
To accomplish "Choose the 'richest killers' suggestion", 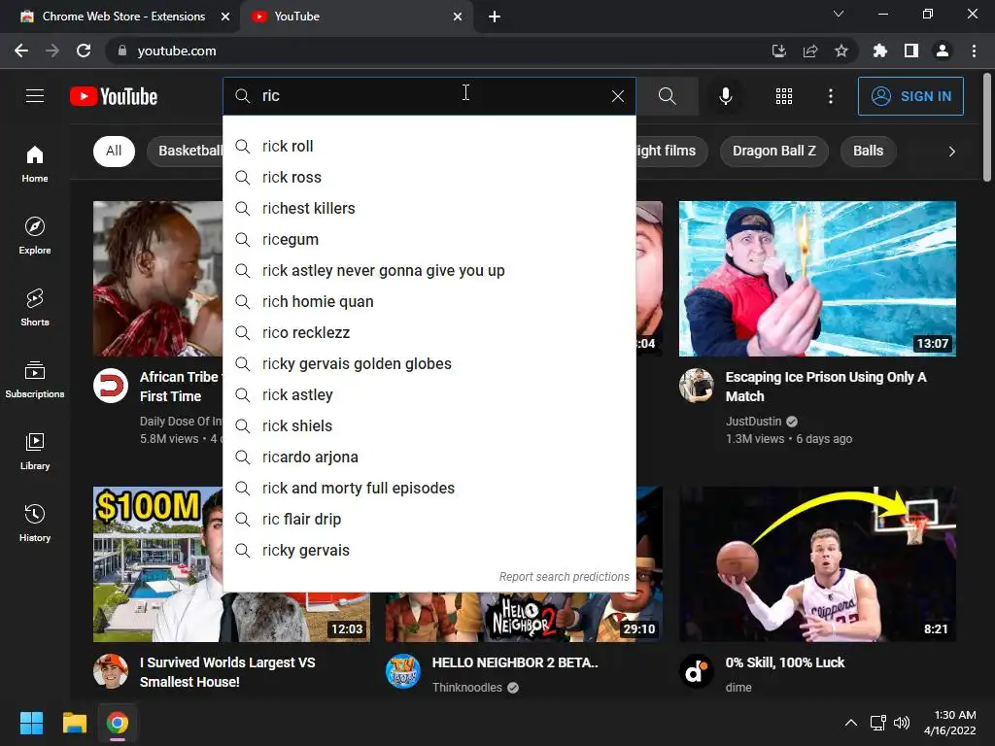I will coord(429,209).
